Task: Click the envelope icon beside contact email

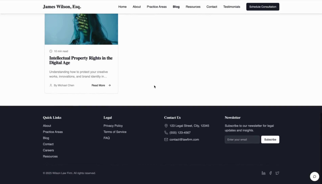Action: [166, 140]
